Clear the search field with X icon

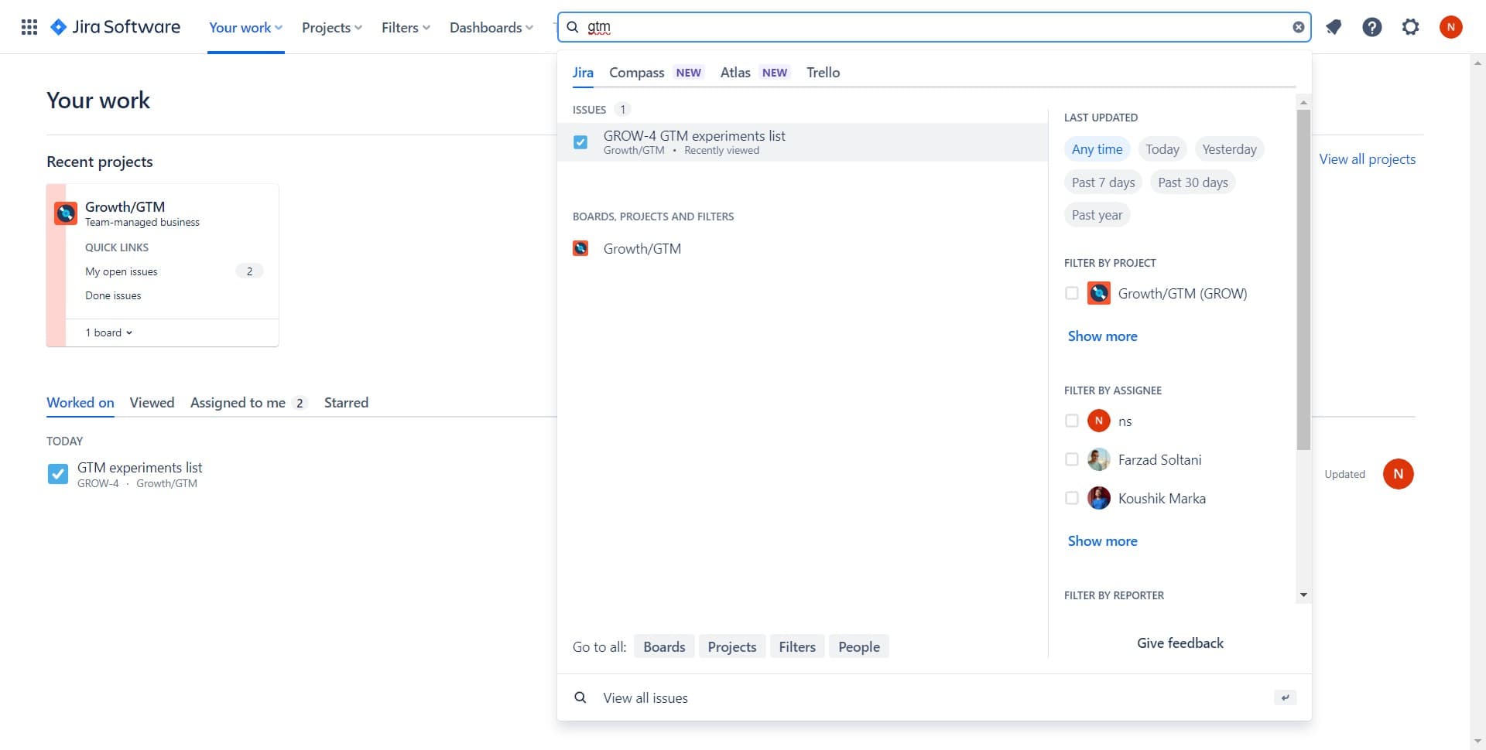click(1298, 27)
